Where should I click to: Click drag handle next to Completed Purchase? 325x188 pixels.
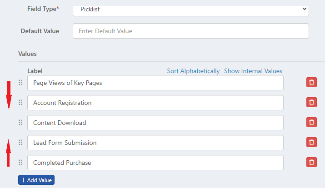click(20, 163)
